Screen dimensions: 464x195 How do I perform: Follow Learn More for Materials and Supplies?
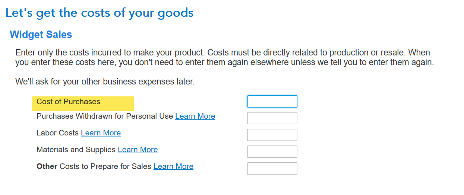point(138,150)
